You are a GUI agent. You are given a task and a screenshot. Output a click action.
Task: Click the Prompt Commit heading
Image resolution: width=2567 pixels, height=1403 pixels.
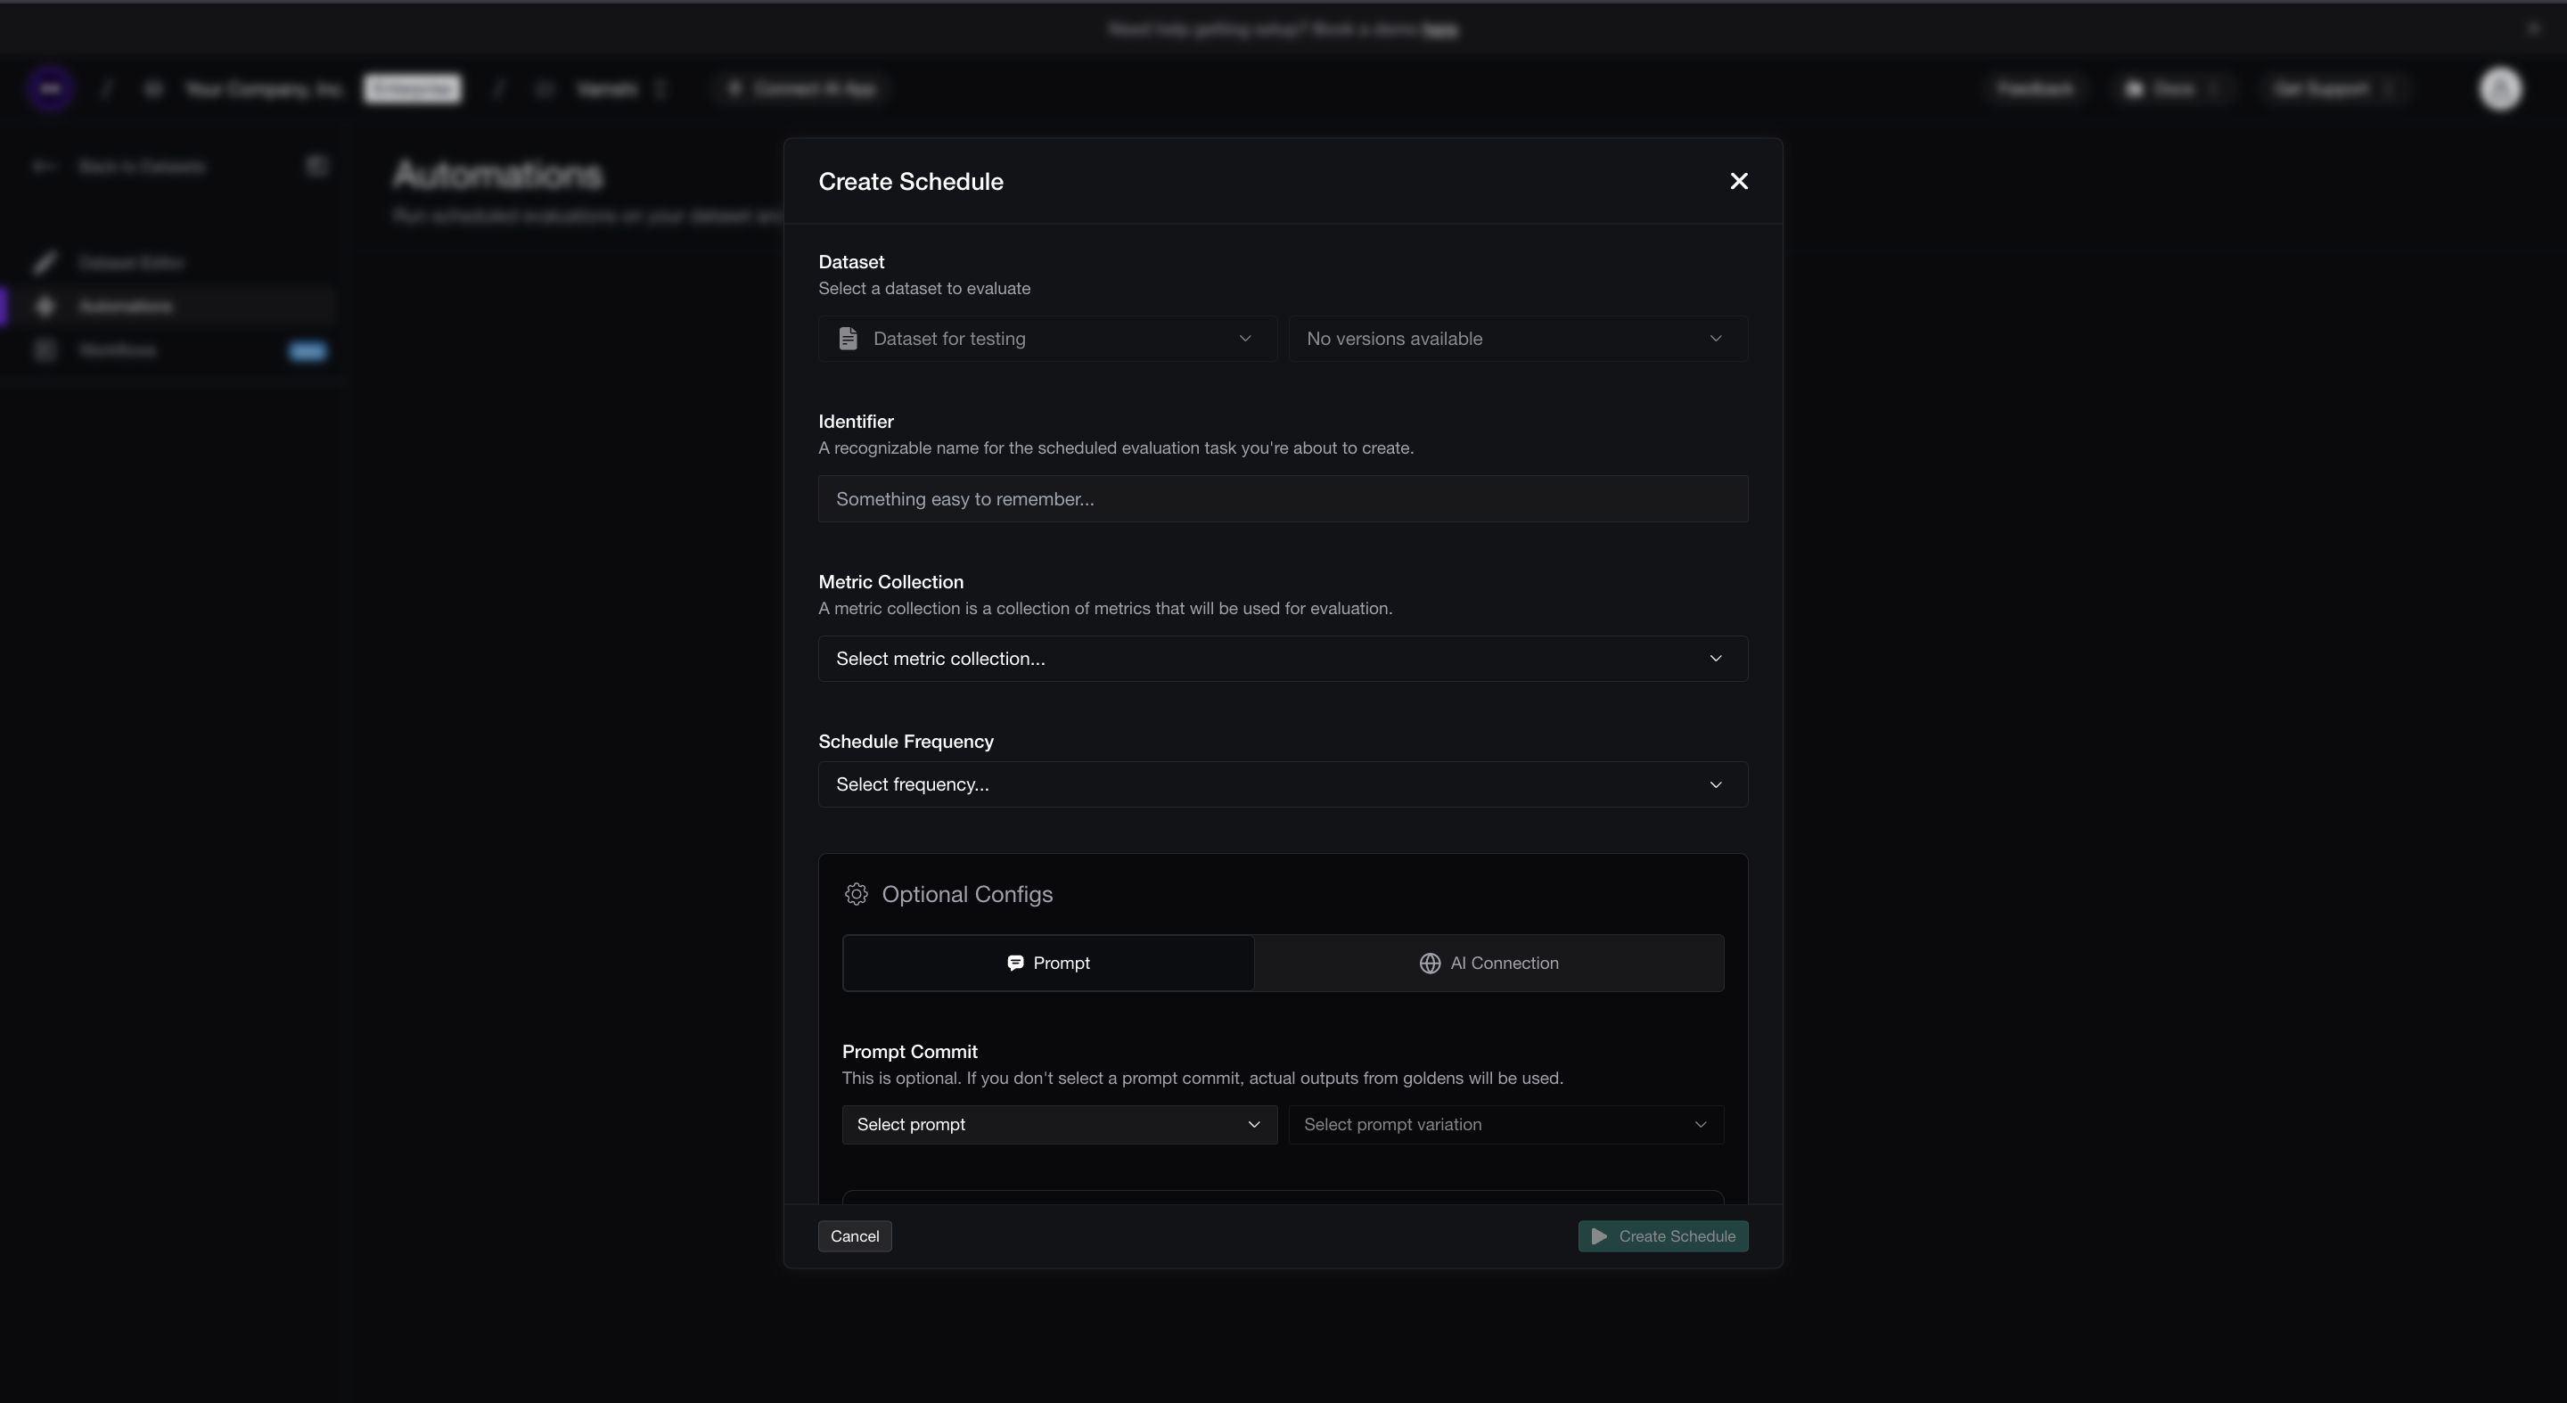[x=910, y=1051]
